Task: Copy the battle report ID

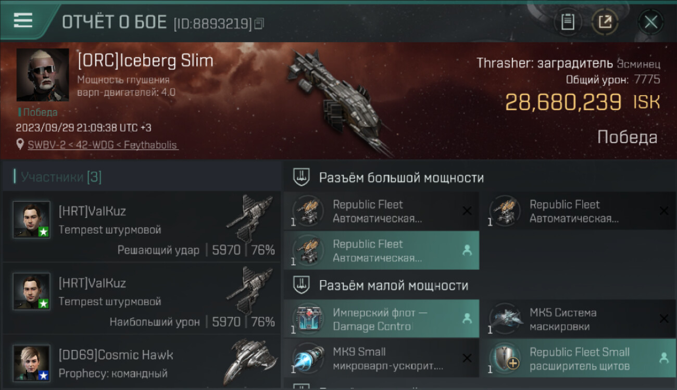Action: point(259,23)
